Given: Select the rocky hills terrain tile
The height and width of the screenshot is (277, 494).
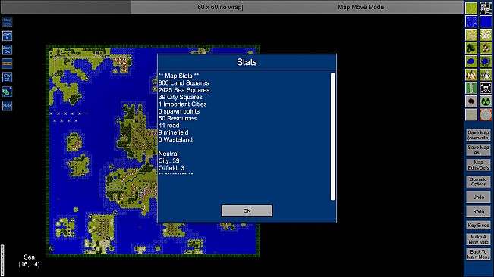Looking at the screenshot, I should point(486,48).
